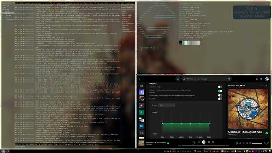This screenshot has height=153, width=272.
Task: Navigate back using the back chevron
Action: pyautogui.click(x=139, y=79)
